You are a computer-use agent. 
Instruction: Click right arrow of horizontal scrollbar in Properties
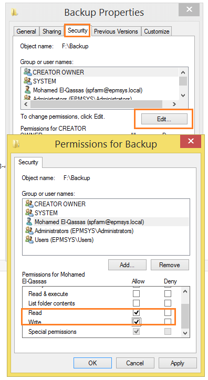(x=174, y=104)
